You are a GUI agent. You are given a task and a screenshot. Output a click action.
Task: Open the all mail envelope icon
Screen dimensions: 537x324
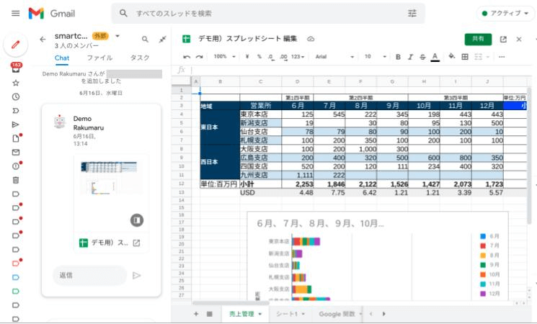point(16,152)
